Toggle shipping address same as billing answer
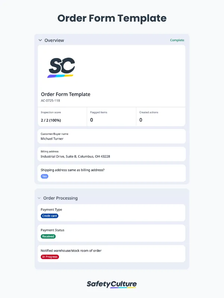The image size is (224, 298). click(x=44, y=176)
